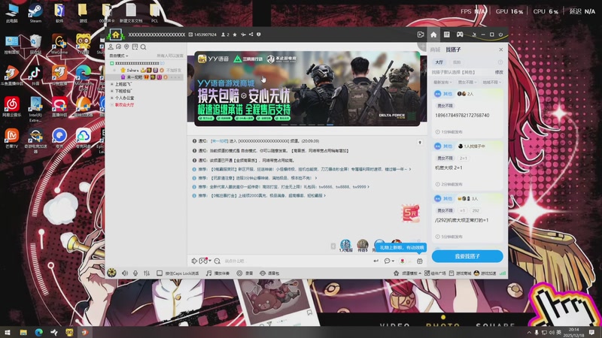
Task: Click the home icon in top-right bar
Action: coord(433,35)
